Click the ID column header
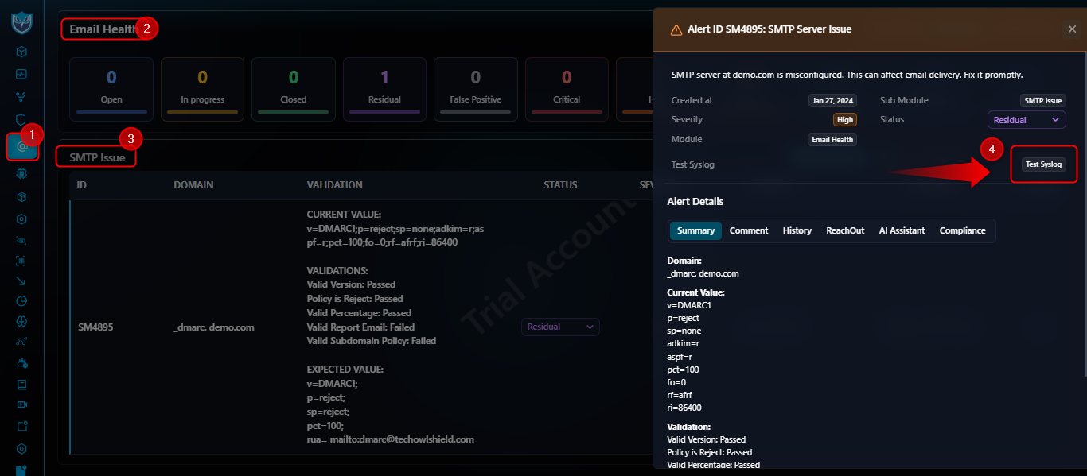This screenshot has height=476, width=1087. click(82, 185)
